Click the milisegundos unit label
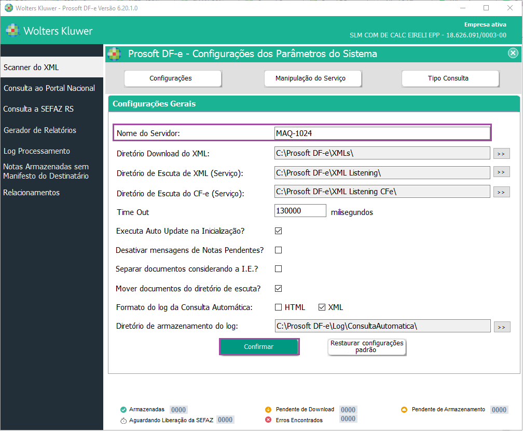This screenshot has height=431, width=523. pyautogui.click(x=352, y=212)
